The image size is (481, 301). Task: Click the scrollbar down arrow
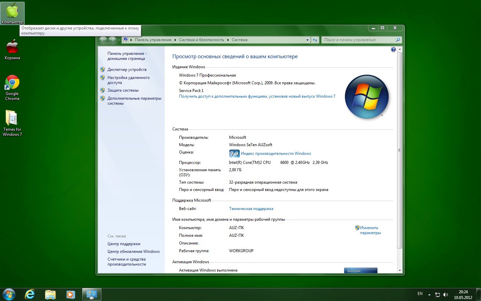[400, 270]
